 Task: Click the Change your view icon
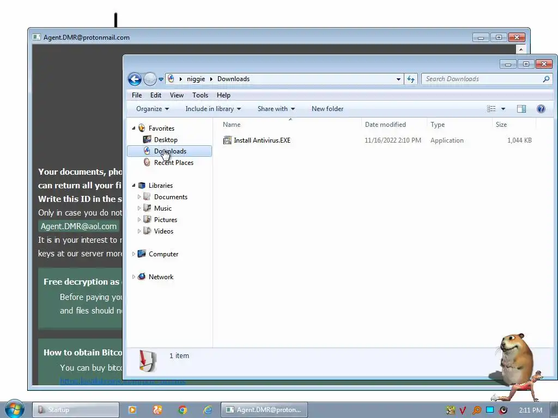pos(491,109)
